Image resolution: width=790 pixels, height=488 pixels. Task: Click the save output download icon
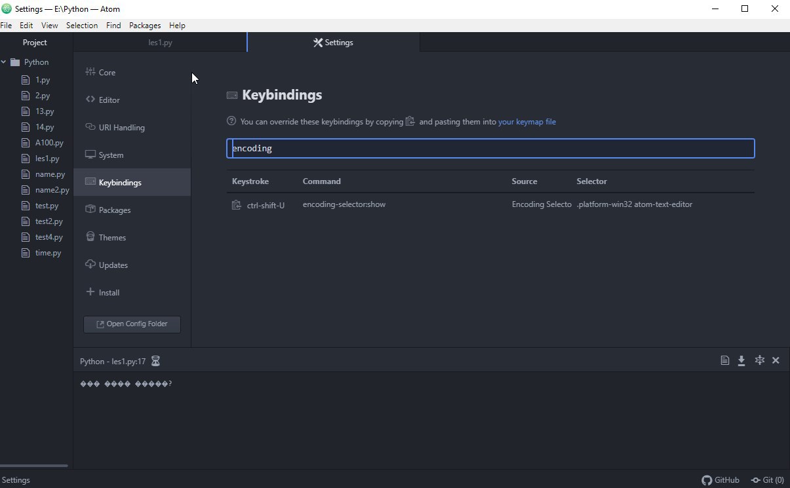point(741,360)
